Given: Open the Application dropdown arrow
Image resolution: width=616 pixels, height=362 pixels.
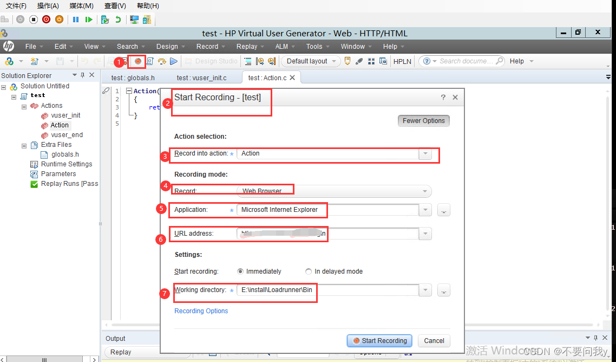Looking at the screenshot, I should [425, 210].
